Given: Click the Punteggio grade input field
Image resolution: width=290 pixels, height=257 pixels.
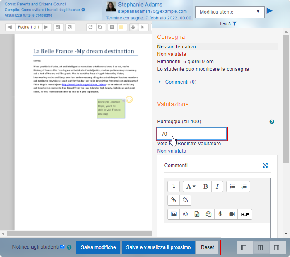Looking at the screenshot, I should tap(191, 134).
